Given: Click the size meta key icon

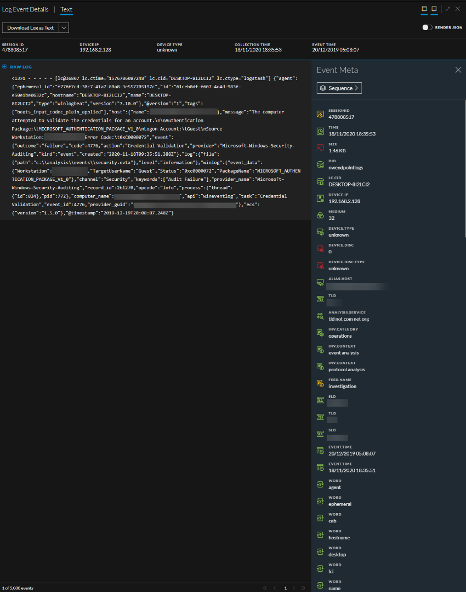Looking at the screenshot, I should coord(320,147).
